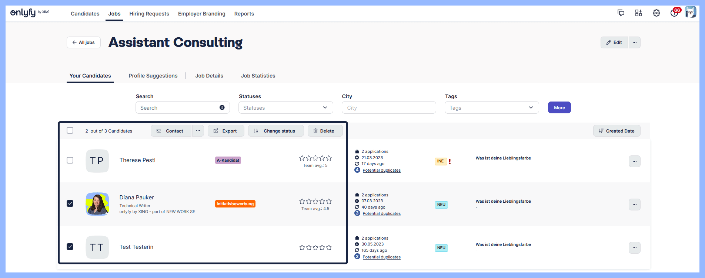Switch to Profile Suggestions tab
The width and height of the screenshot is (705, 278).
153,76
